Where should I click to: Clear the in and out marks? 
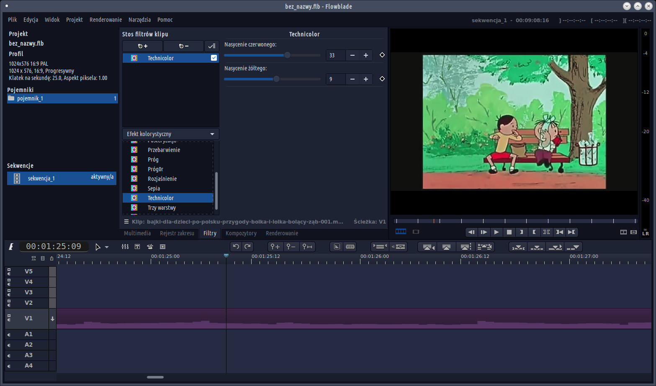[547, 232]
